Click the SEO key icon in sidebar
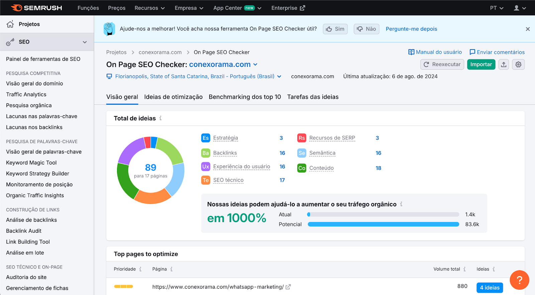The image size is (535, 295). tap(10, 42)
